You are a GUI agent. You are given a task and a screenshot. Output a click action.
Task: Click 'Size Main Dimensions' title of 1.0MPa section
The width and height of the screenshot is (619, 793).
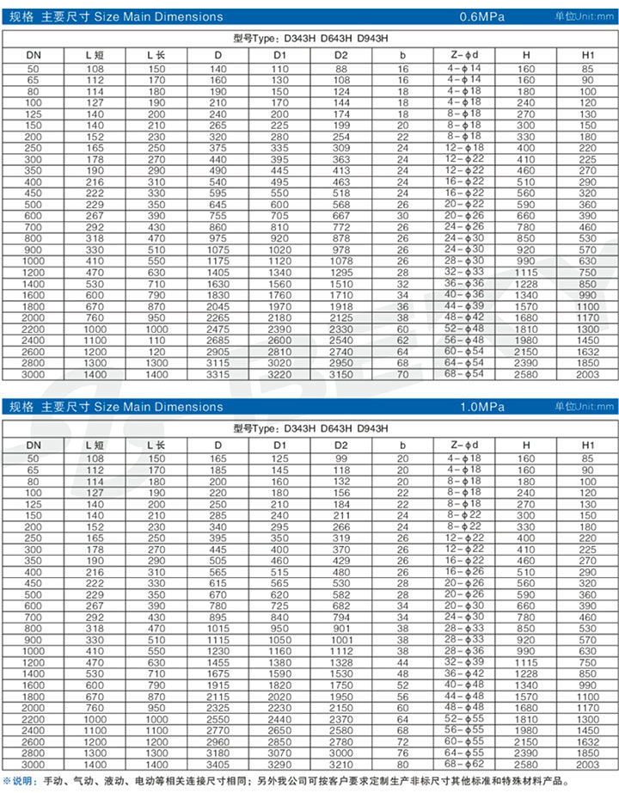point(158,407)
